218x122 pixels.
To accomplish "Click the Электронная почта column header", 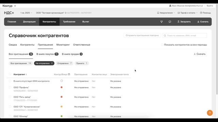I will point(119,75).
